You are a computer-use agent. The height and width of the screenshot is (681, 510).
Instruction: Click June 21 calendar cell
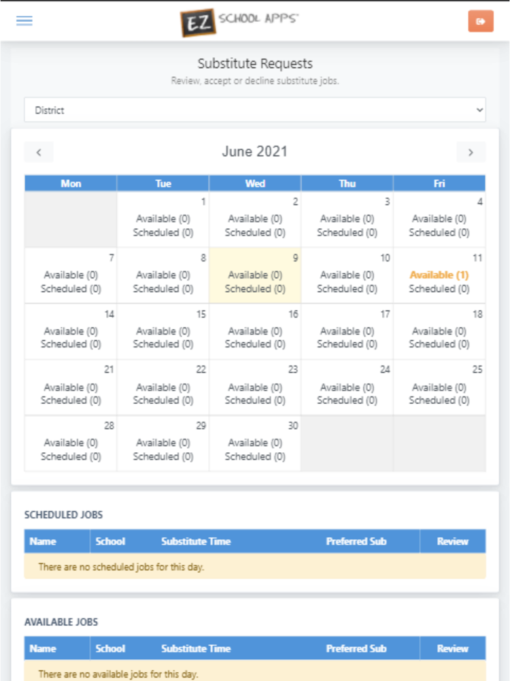(71, 387)
